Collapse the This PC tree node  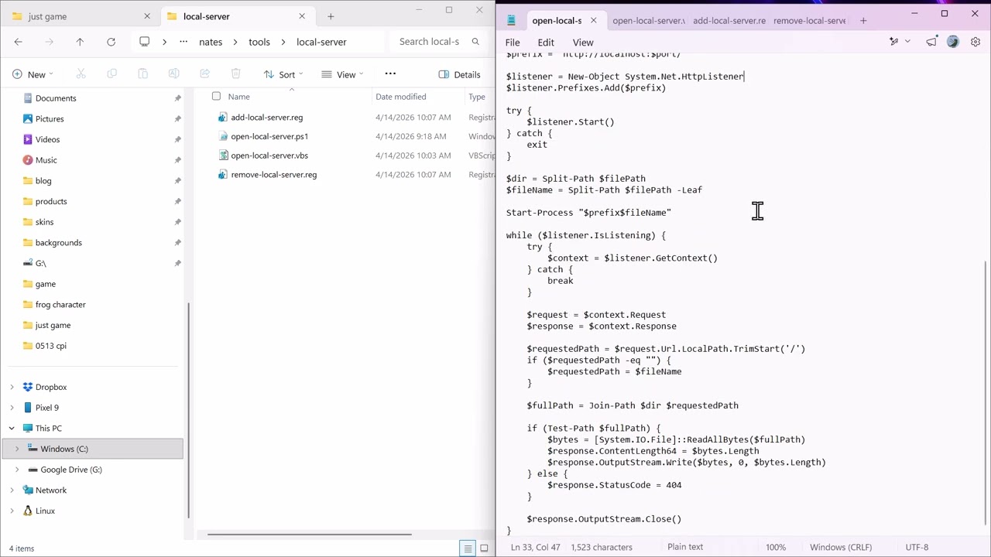(x=12, y=428)
